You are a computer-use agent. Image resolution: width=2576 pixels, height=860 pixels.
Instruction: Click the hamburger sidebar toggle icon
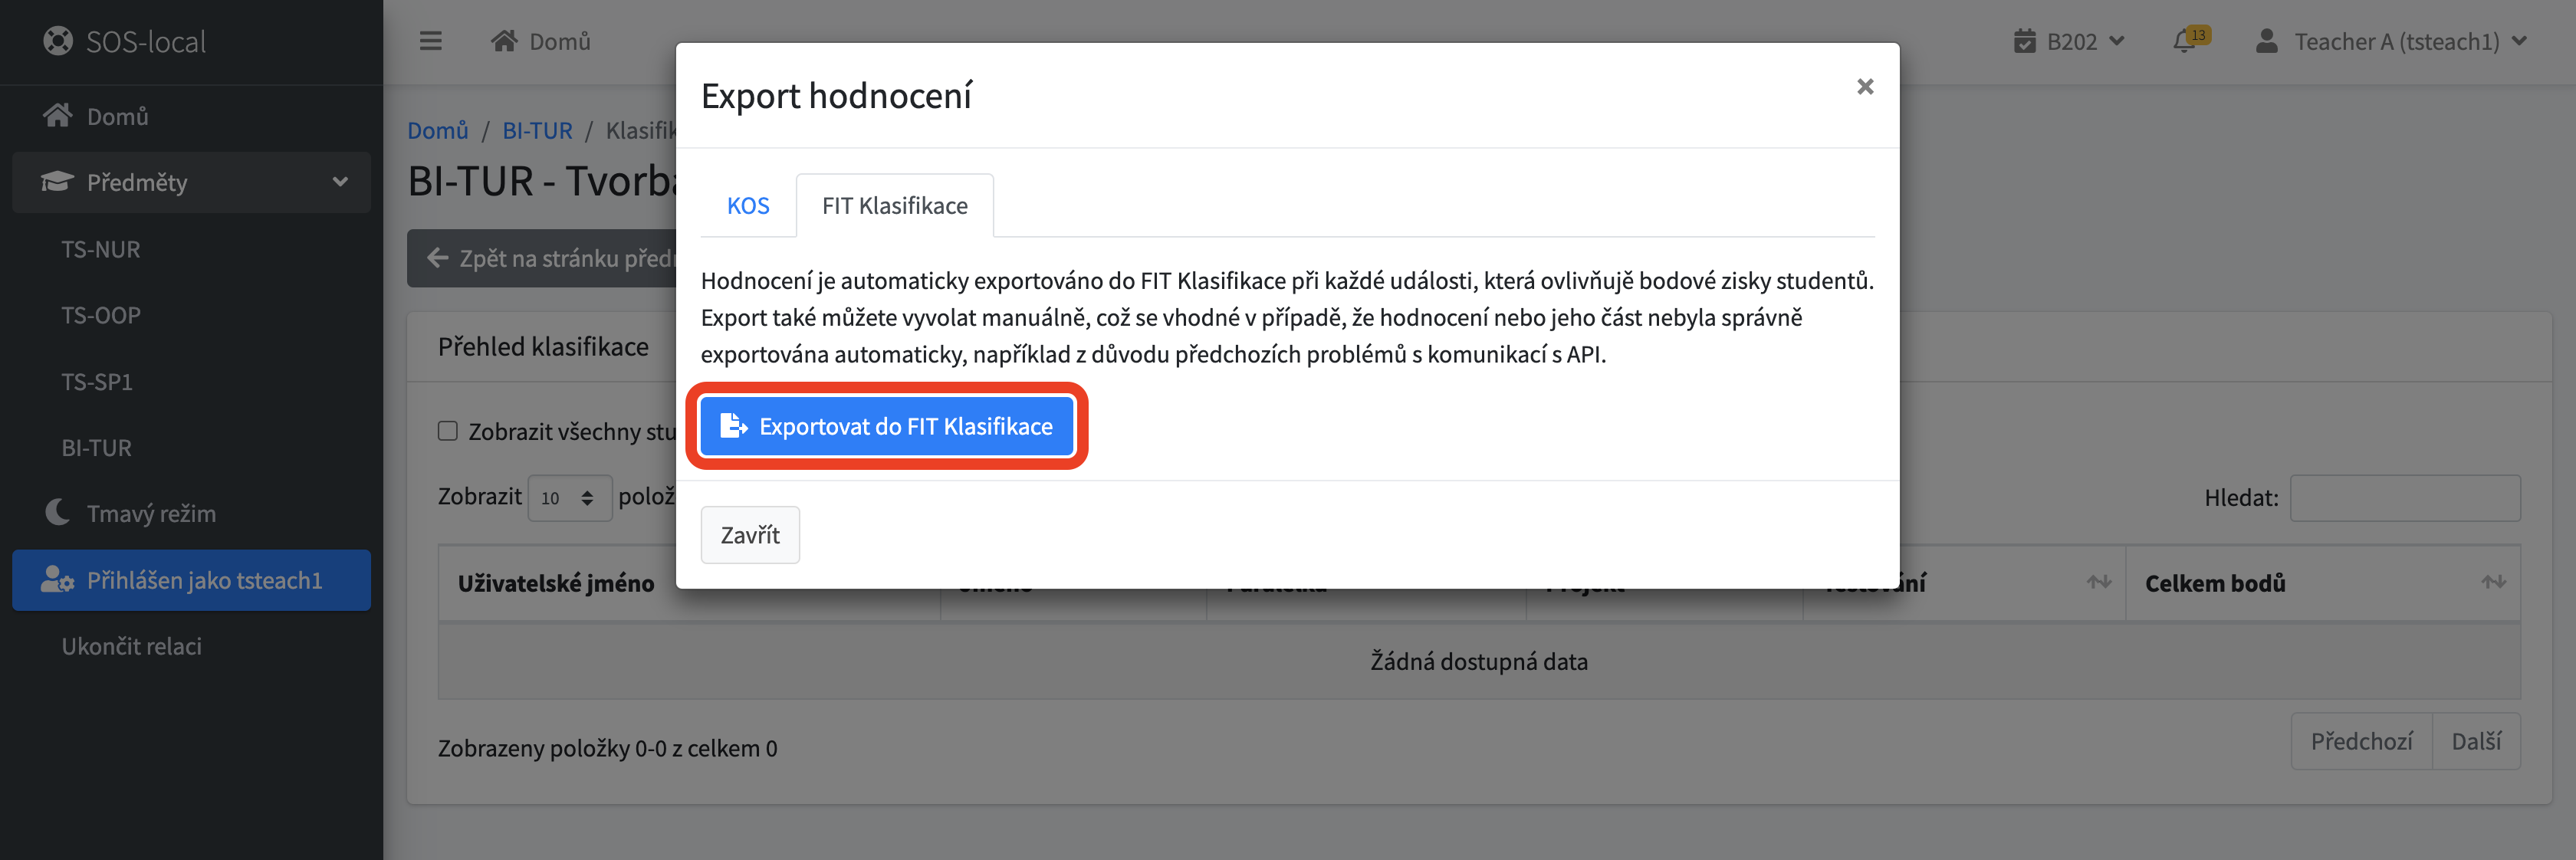tap(430, 41)
